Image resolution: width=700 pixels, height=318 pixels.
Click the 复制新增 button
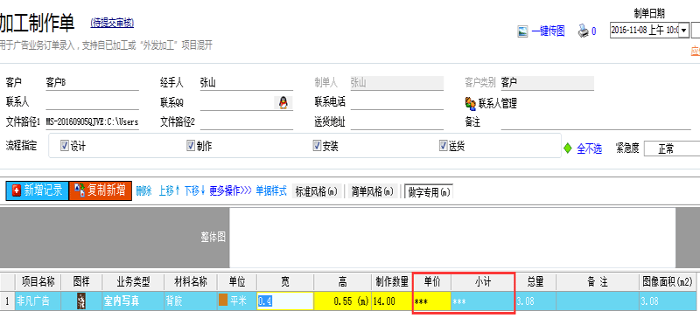point(101,190)
